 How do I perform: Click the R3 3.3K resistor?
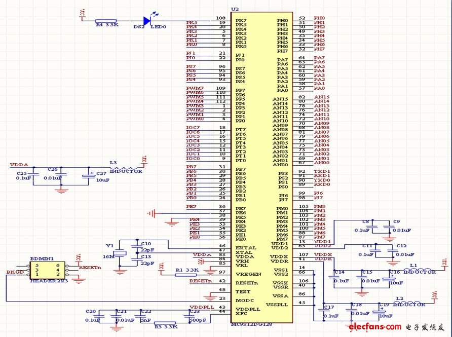[164, 323]
